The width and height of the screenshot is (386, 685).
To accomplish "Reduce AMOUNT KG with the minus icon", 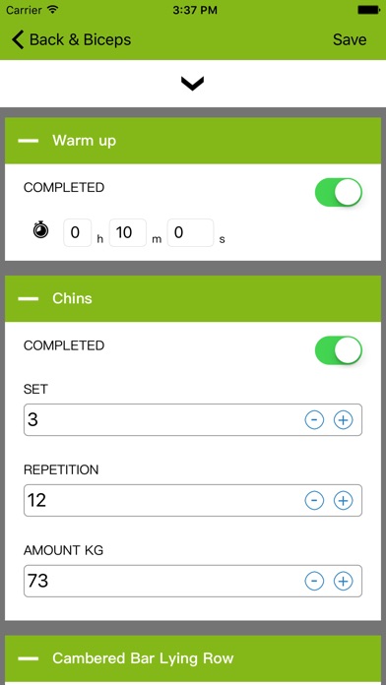I will coord(314,581).
